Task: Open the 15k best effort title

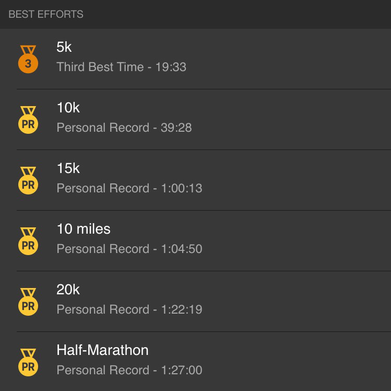Action: 68,168
